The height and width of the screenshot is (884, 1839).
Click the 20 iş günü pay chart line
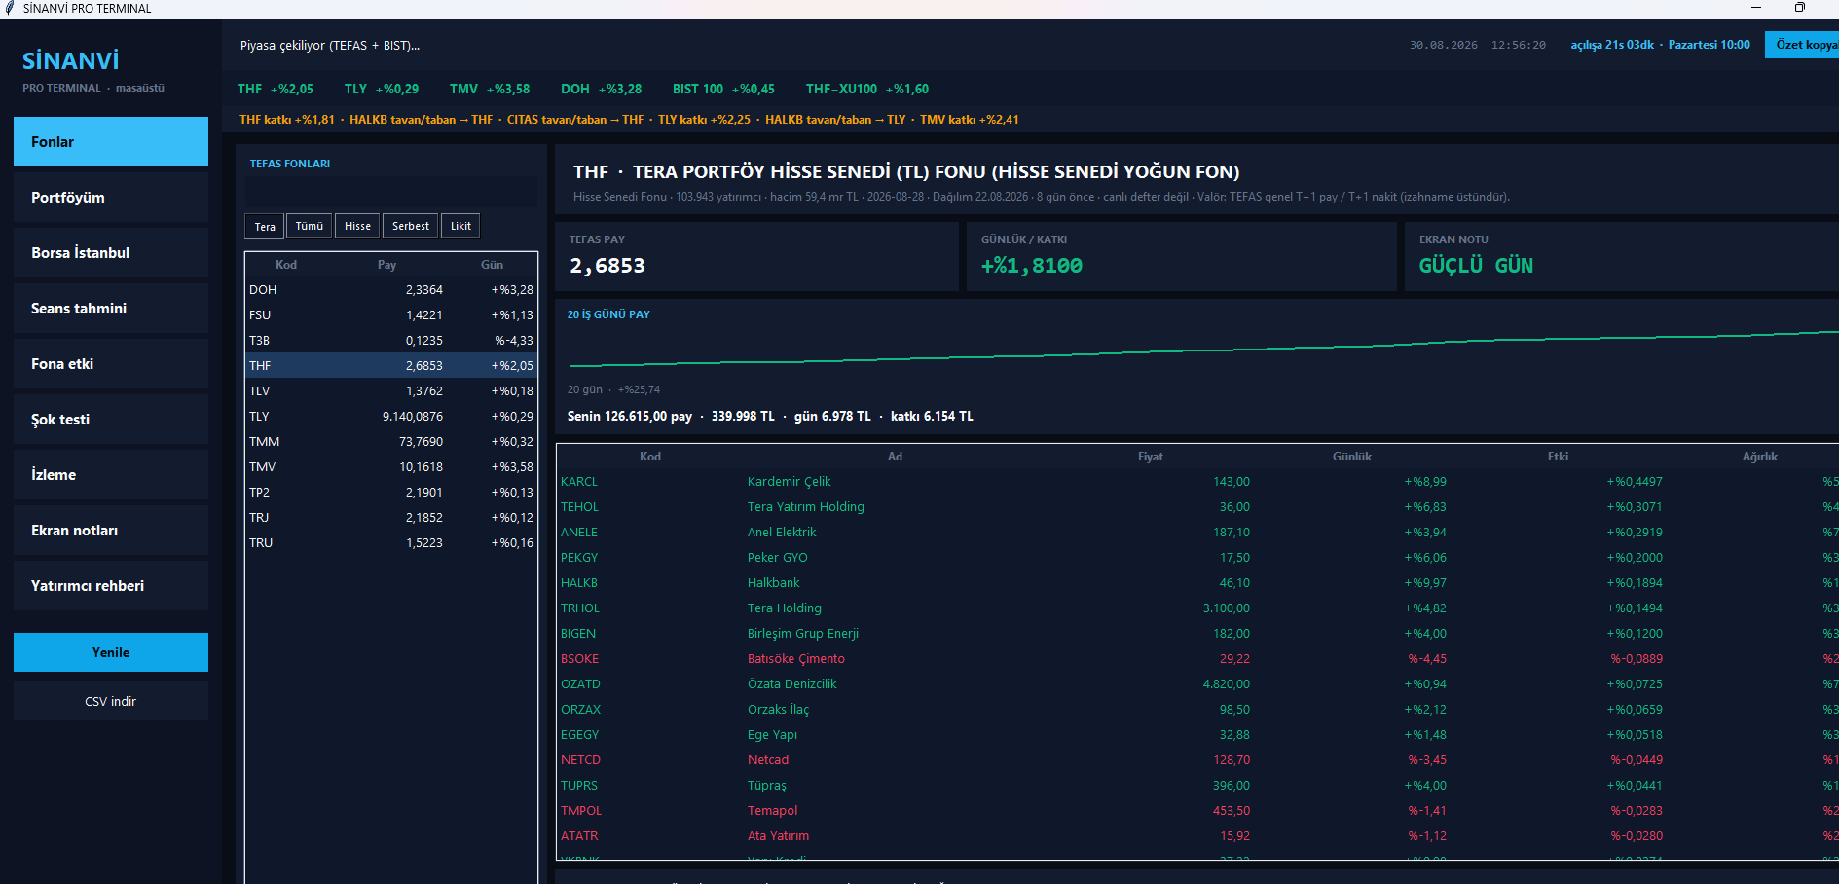coord(1203,349)
